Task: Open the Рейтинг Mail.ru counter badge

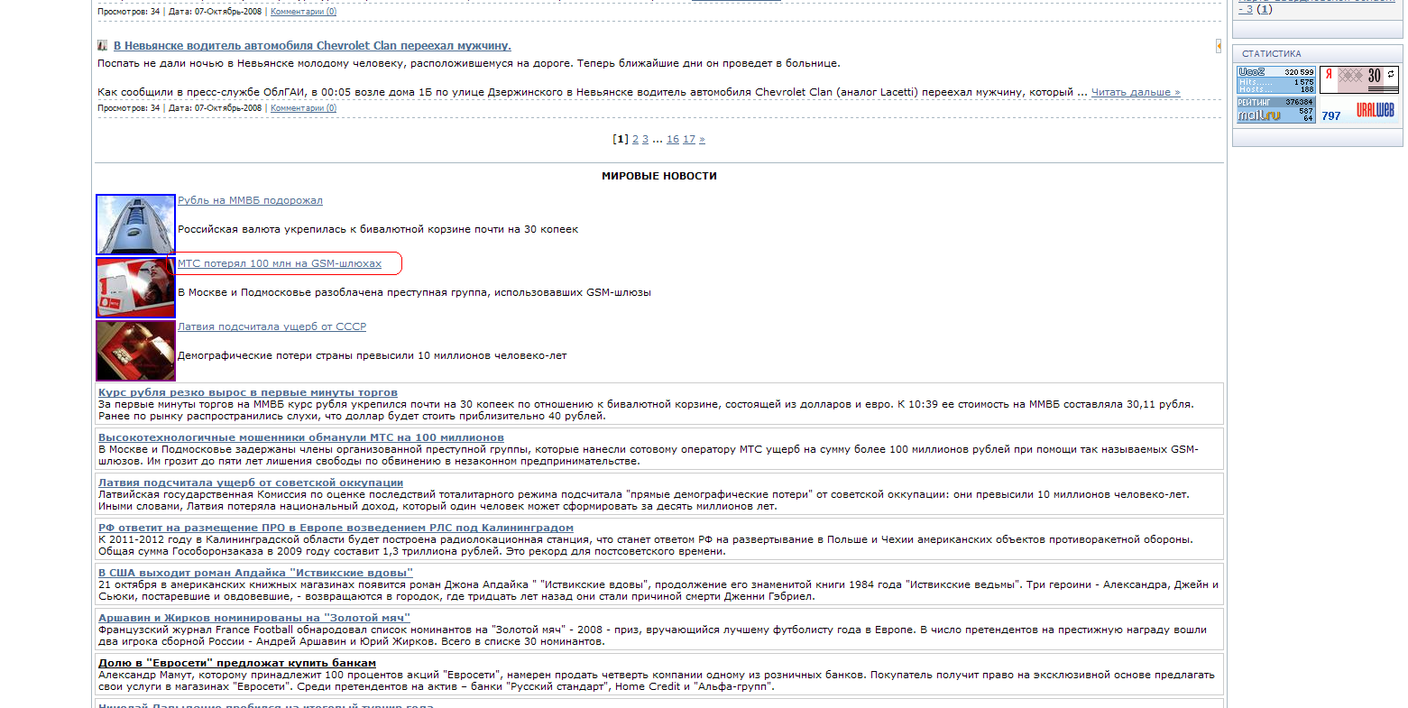Action: point(1276,109)
